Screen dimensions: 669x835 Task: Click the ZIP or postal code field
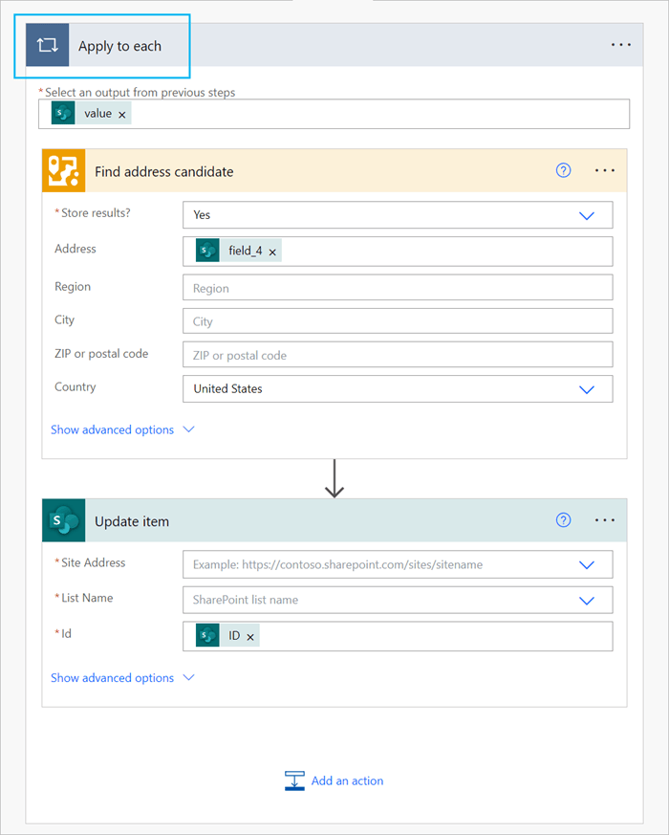pos(397,354)
